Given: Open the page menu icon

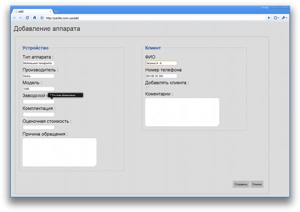Looking at the screenshot, I should (x=275, y=18).
